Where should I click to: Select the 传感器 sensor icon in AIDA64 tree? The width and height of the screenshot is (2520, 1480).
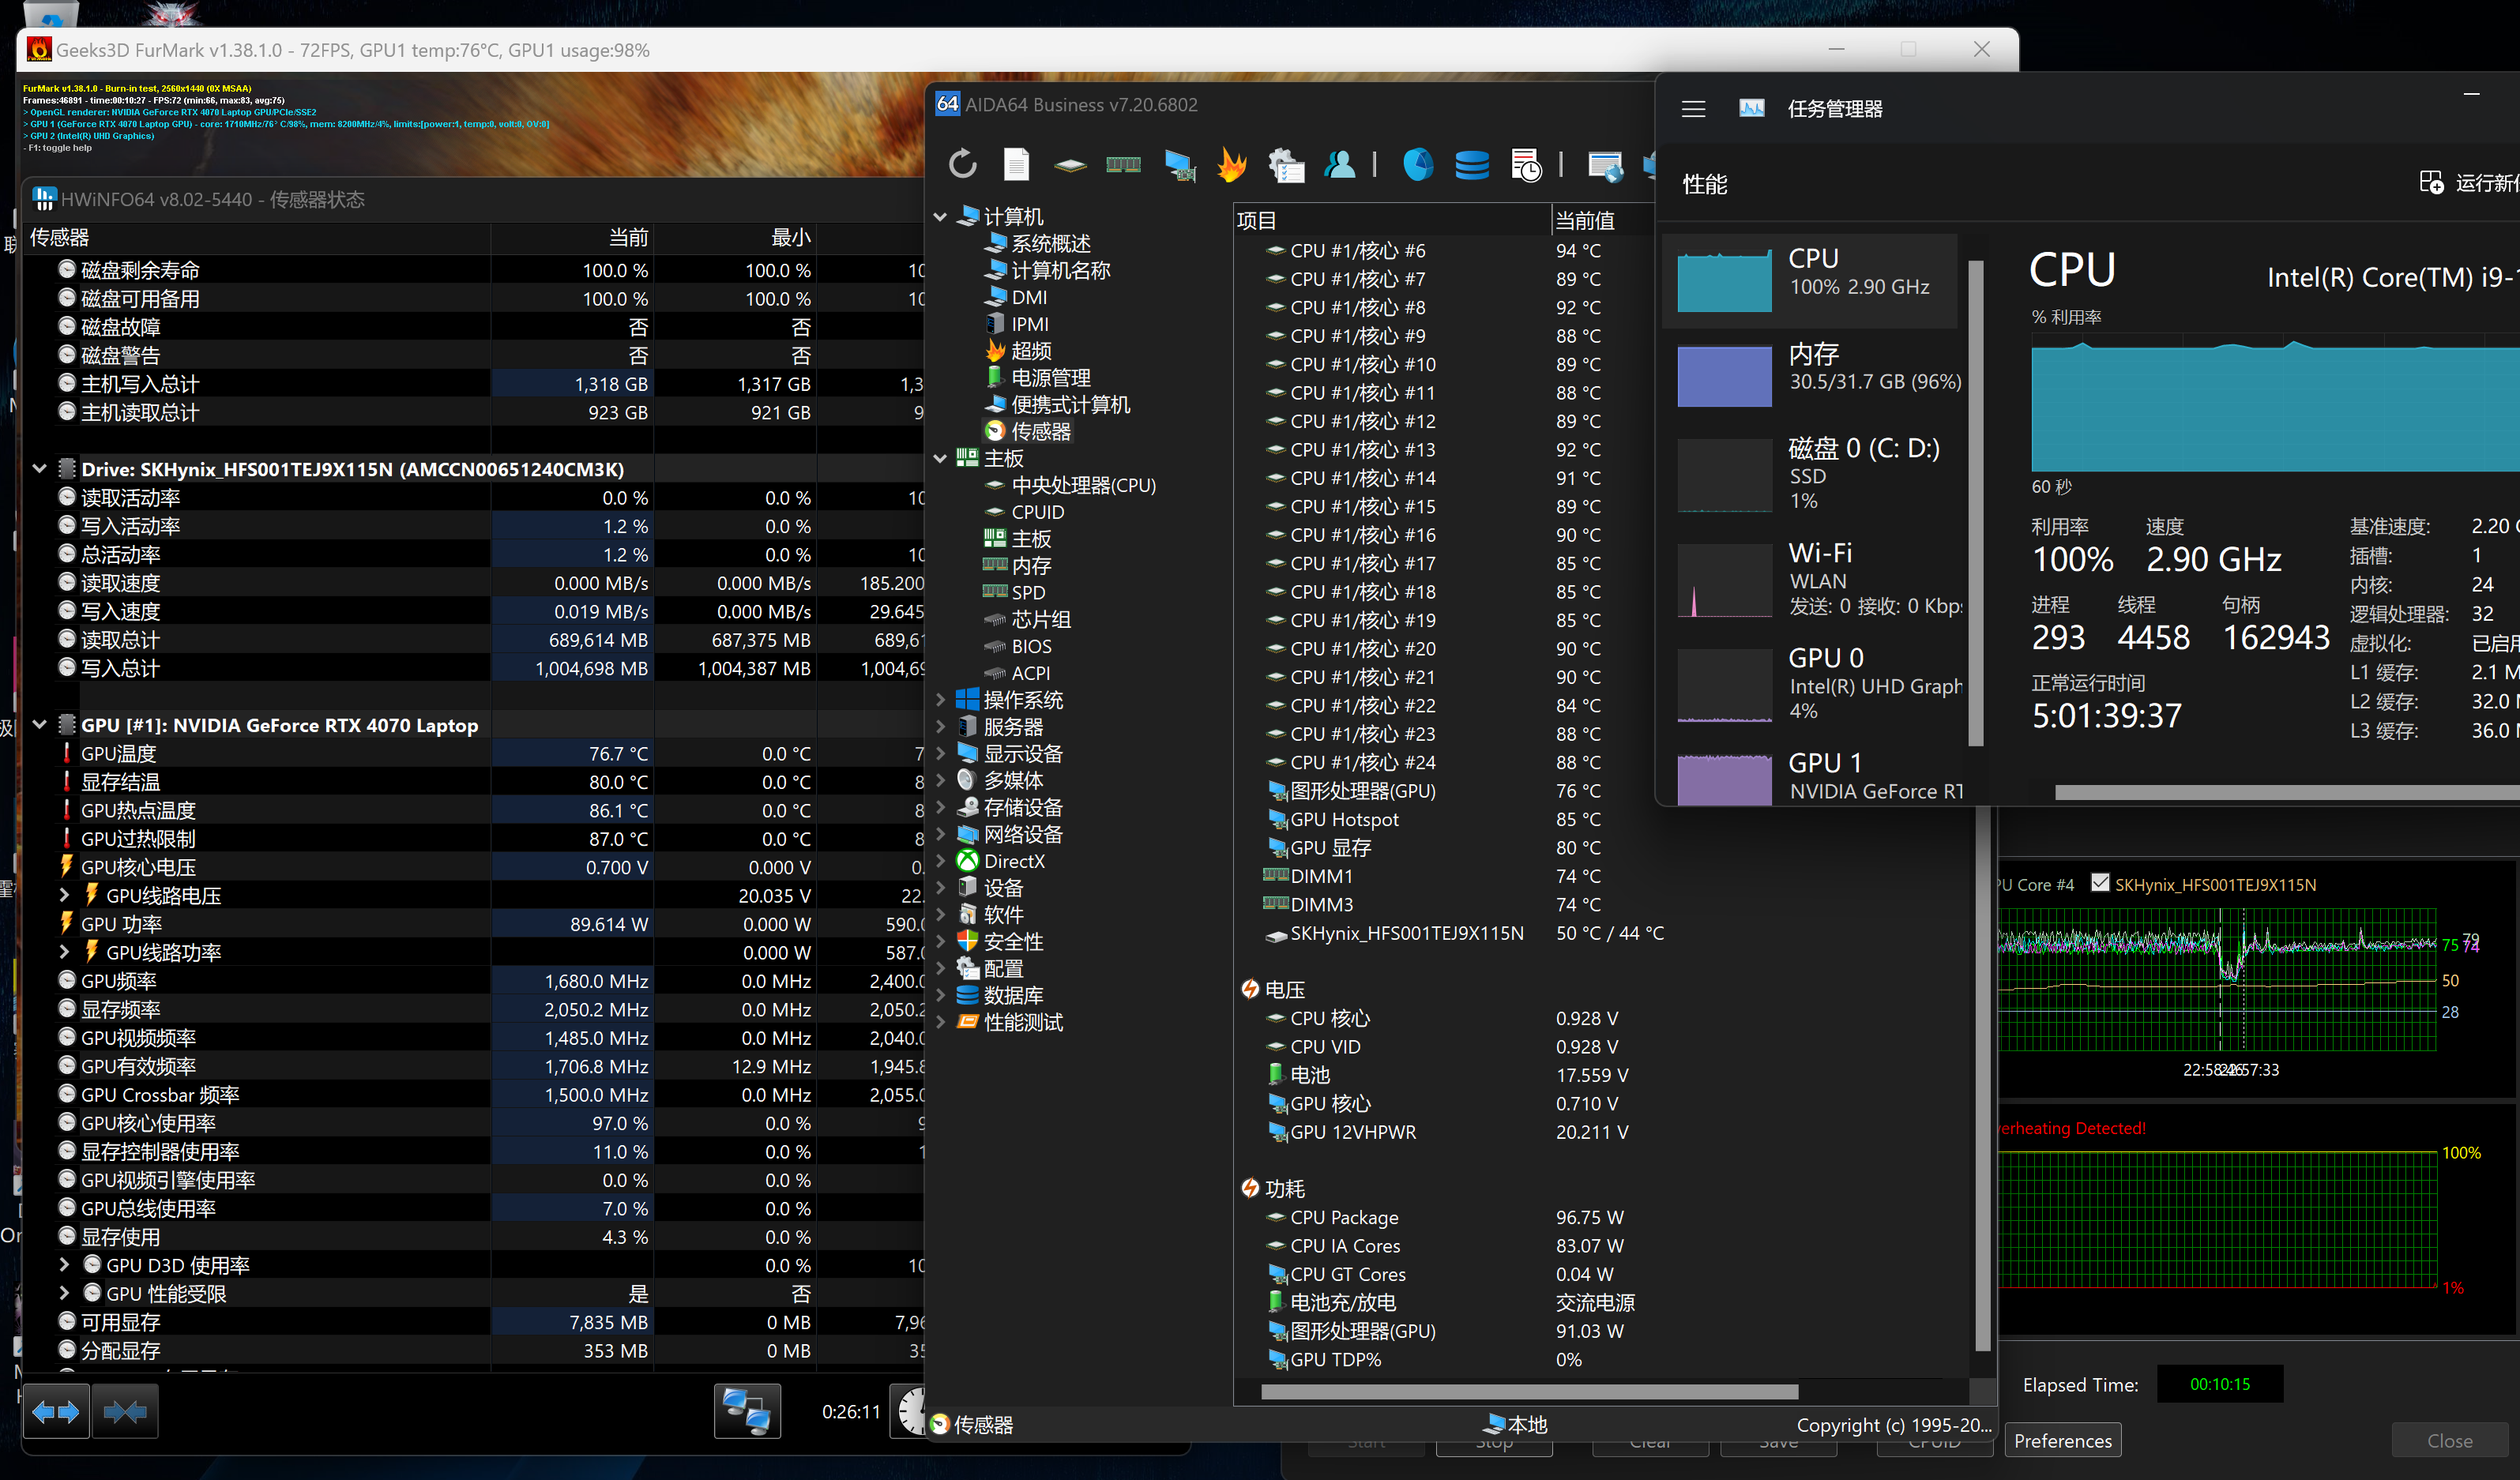(x=995, y=431)
